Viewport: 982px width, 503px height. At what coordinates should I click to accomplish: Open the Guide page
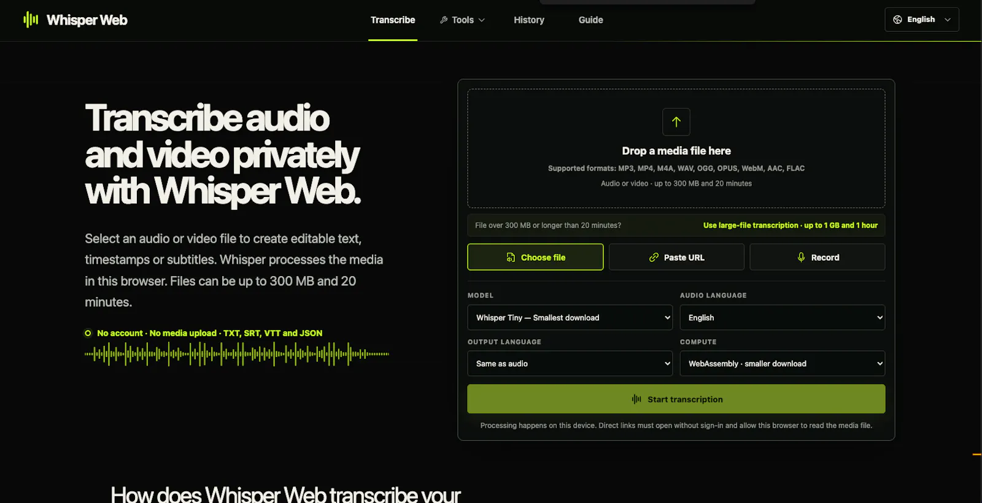(x=590, y=20)
